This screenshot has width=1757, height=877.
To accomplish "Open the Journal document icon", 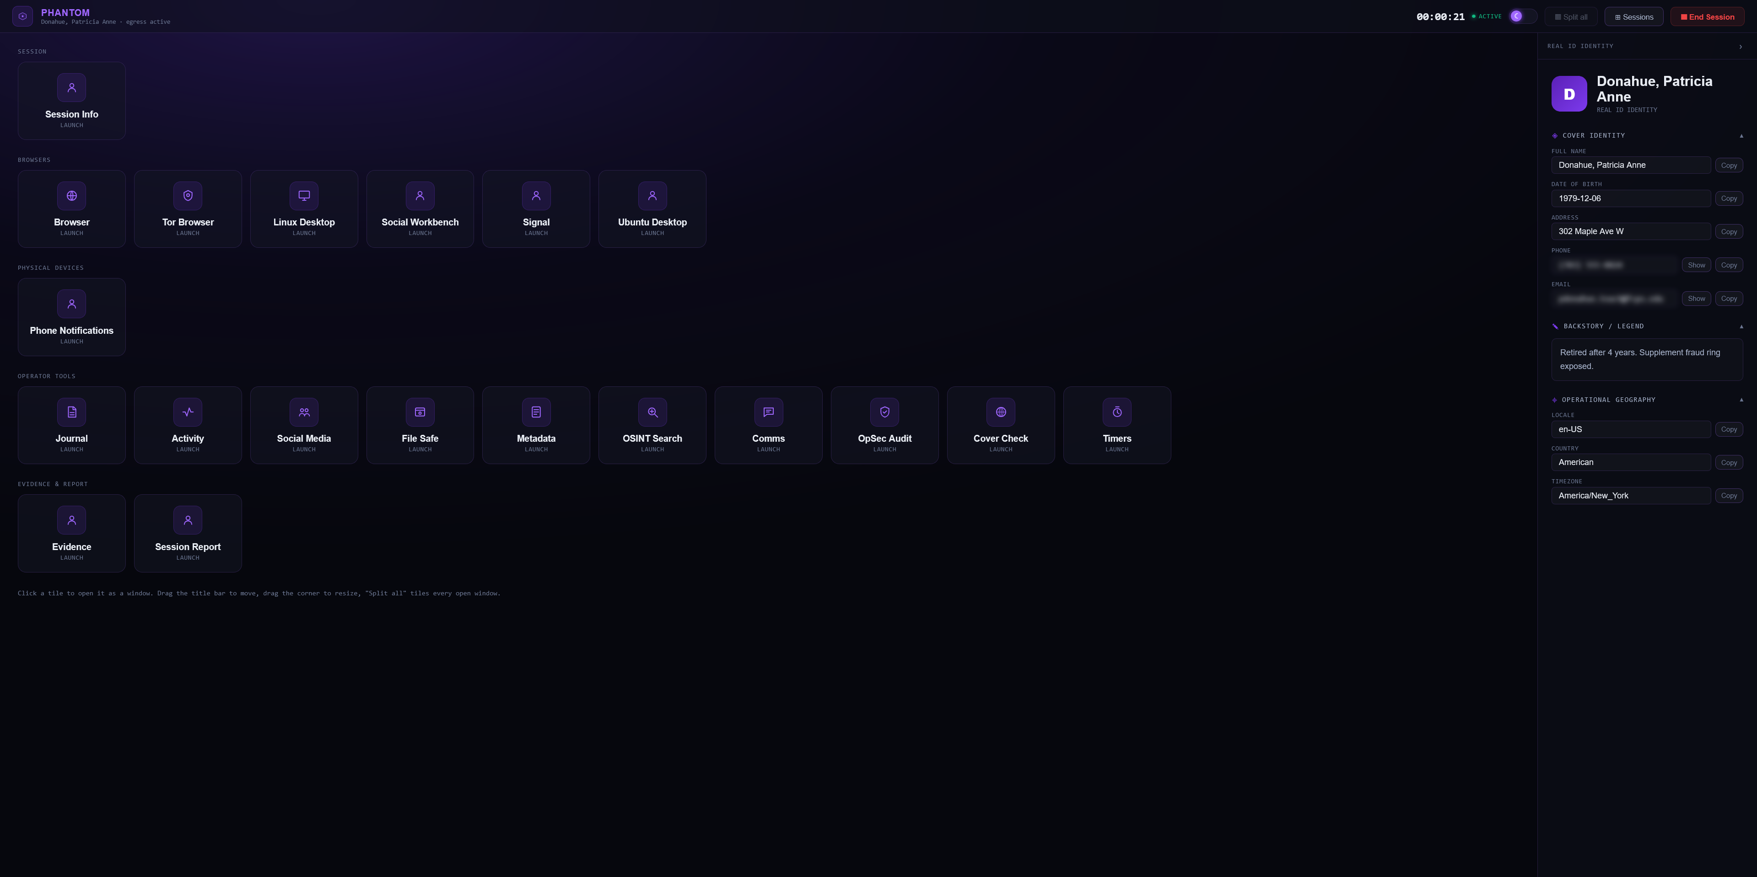I will [x=72, y=412].
